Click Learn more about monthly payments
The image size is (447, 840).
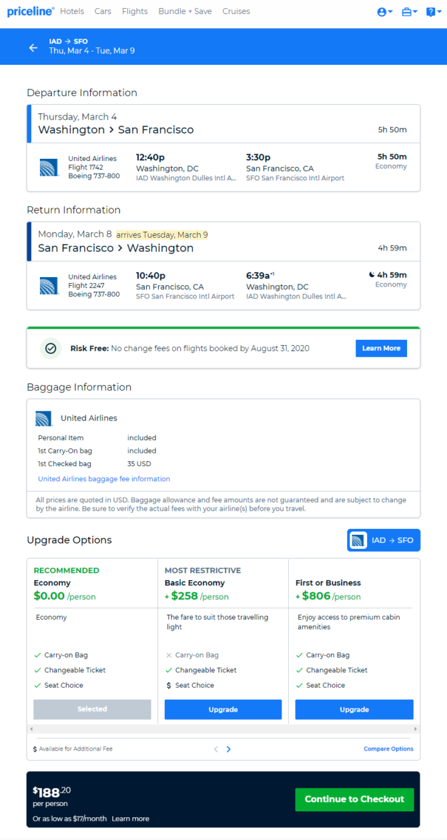tap(131, 819)
